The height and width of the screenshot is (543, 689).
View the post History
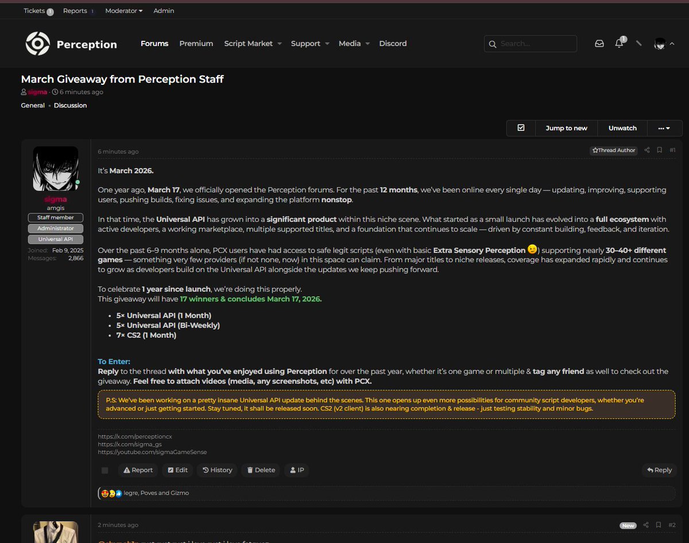217,470
